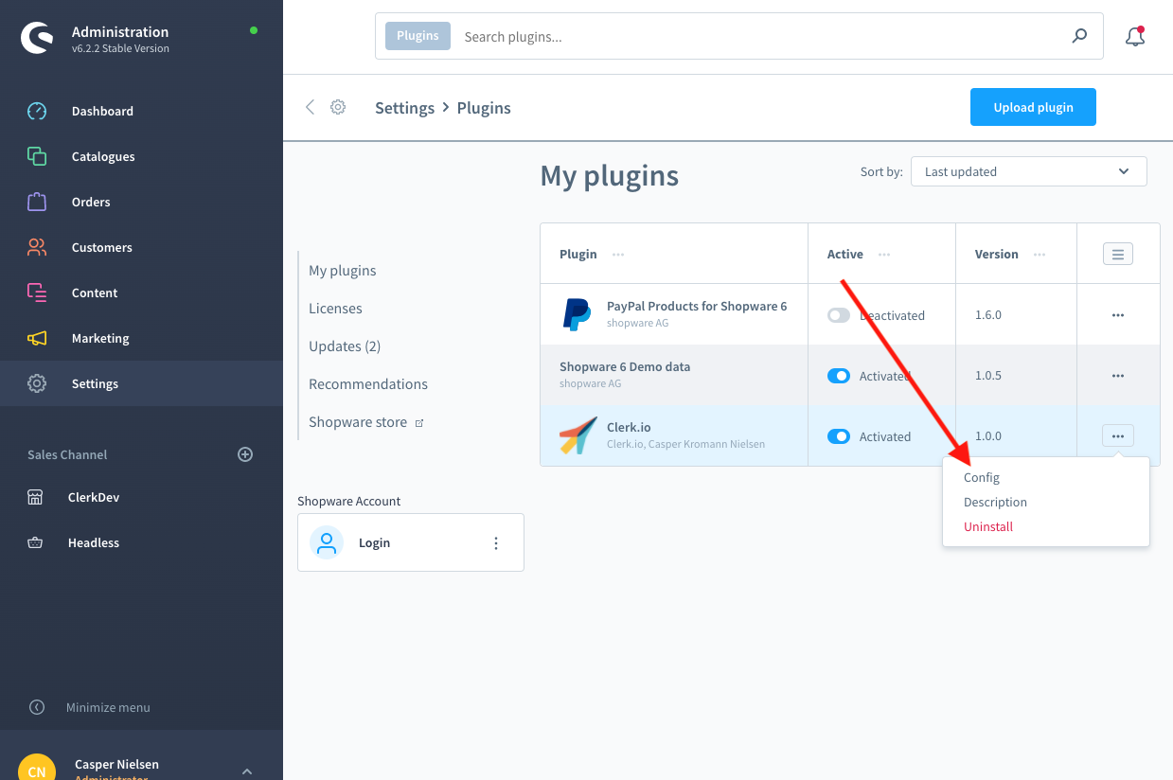Click the back arrow beside Settings
The width and height of the screenshot is (1173, 780).
pyautogui.click(x=310, y=107)
